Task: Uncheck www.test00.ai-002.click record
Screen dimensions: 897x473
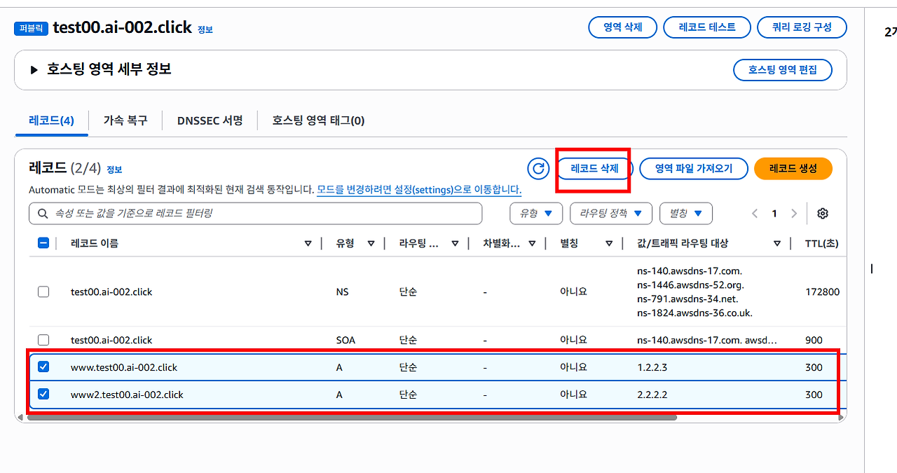Action: click(x=43, y=367)
